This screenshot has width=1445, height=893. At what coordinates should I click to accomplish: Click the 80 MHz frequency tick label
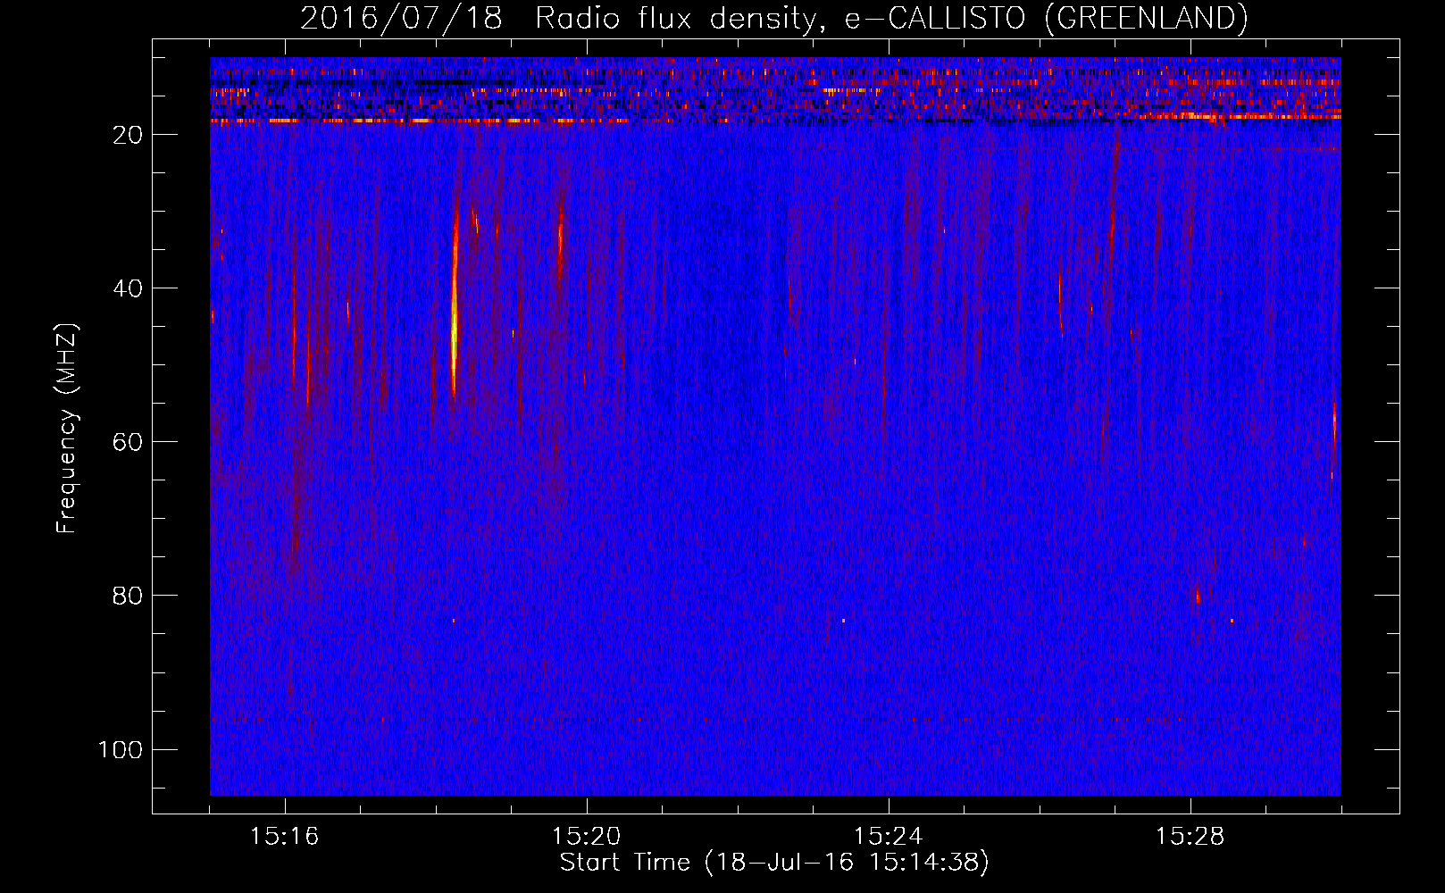click(x=128, y=596)
